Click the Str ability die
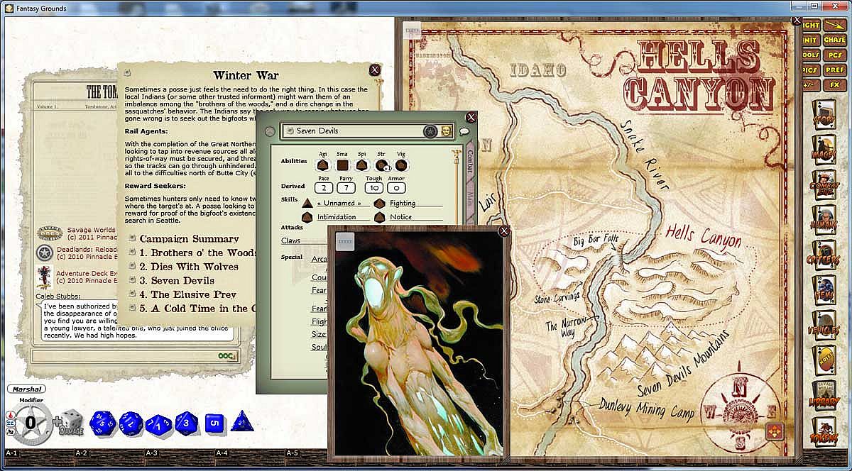This screenshot has height=471, width=852. coord(382,165)
